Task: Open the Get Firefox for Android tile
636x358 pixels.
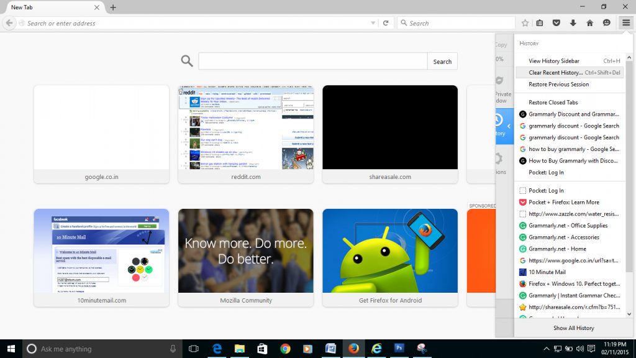Action: (x=390, y=258)
